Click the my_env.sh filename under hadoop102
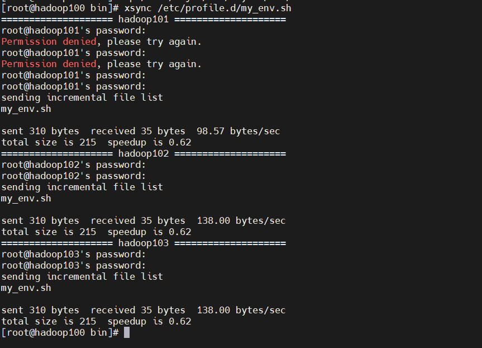482x348 pixels. (26, 199)
